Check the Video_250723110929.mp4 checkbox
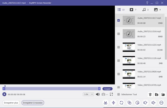The width and height of the screenshot is (167, 108). coord(119,74)
